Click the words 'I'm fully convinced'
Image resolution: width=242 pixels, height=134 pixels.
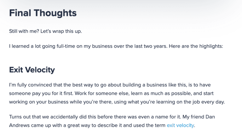point(30,85)
